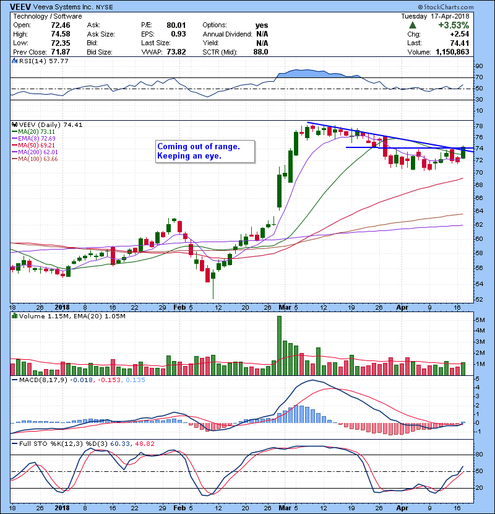Click the Tuesday 17-Apr-2018 date
This screenshot has height=514, width=495.
pyautogui.click(x=435, y=16)
